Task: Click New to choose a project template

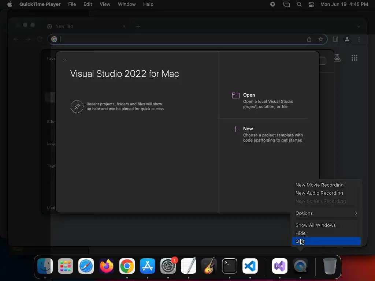Action: (x=267, y=134)
